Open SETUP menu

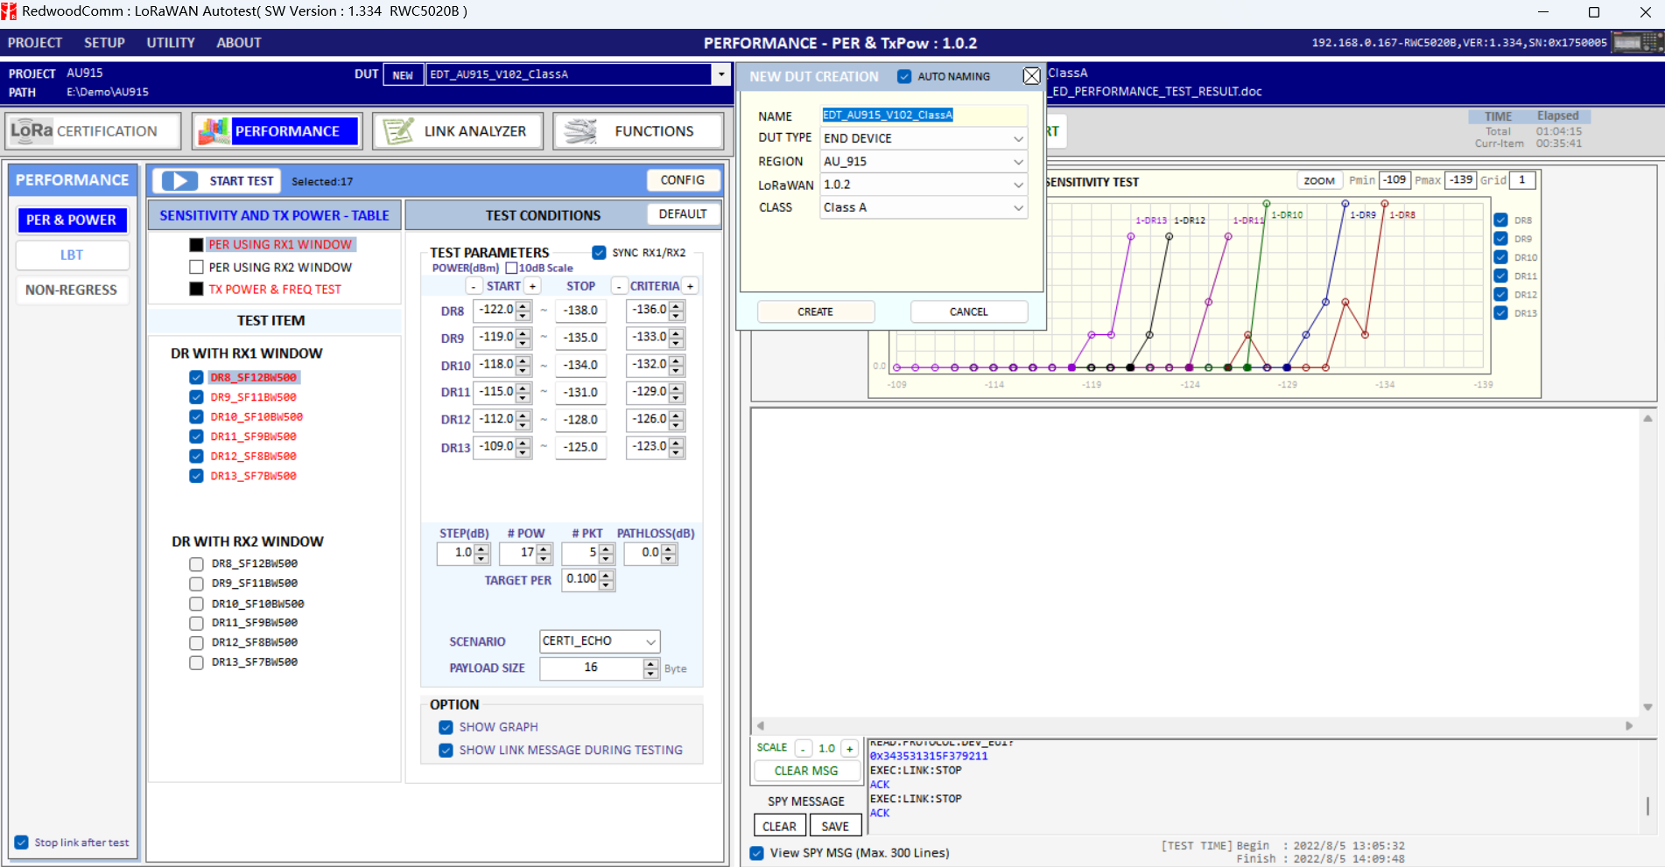click(104, 43)
